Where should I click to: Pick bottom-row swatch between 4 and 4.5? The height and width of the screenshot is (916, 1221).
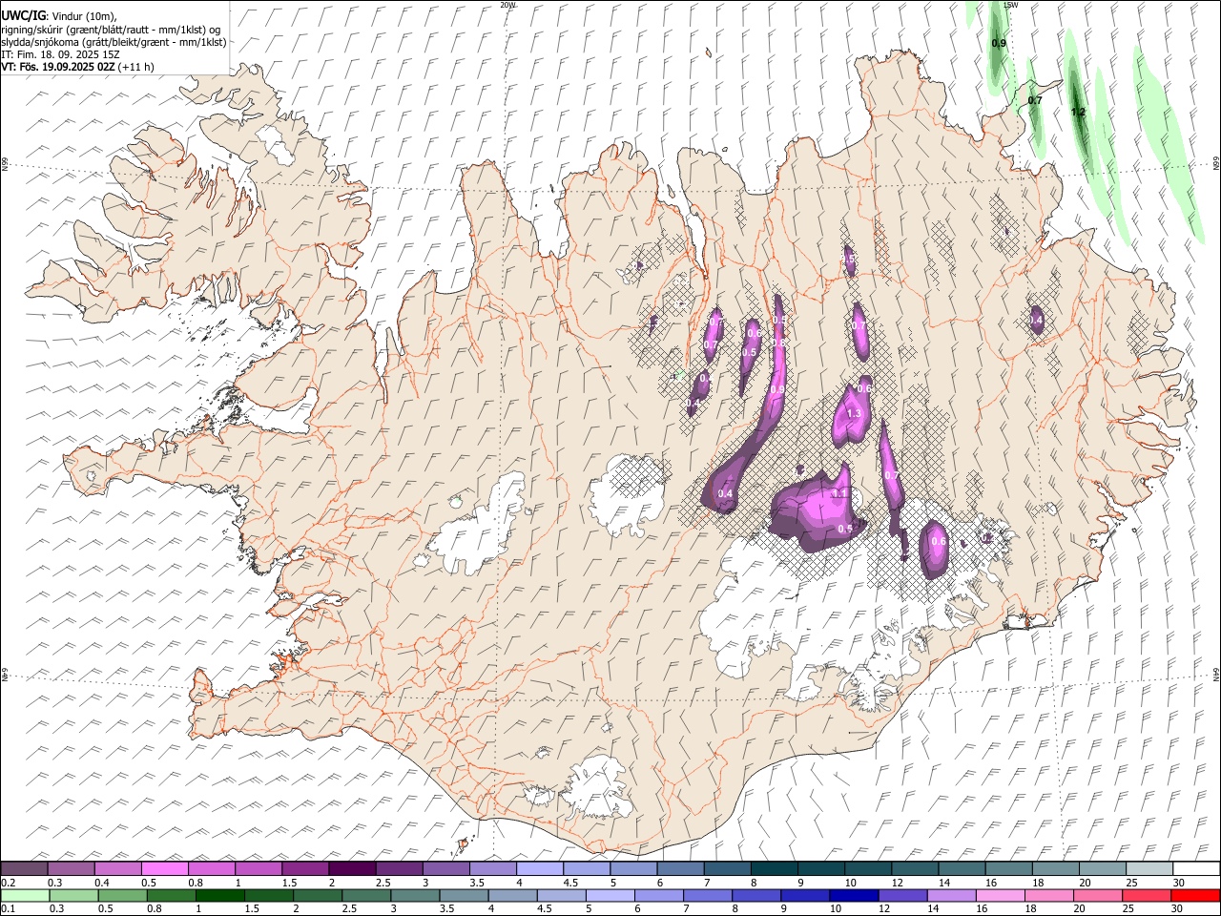tap(513, 896)
